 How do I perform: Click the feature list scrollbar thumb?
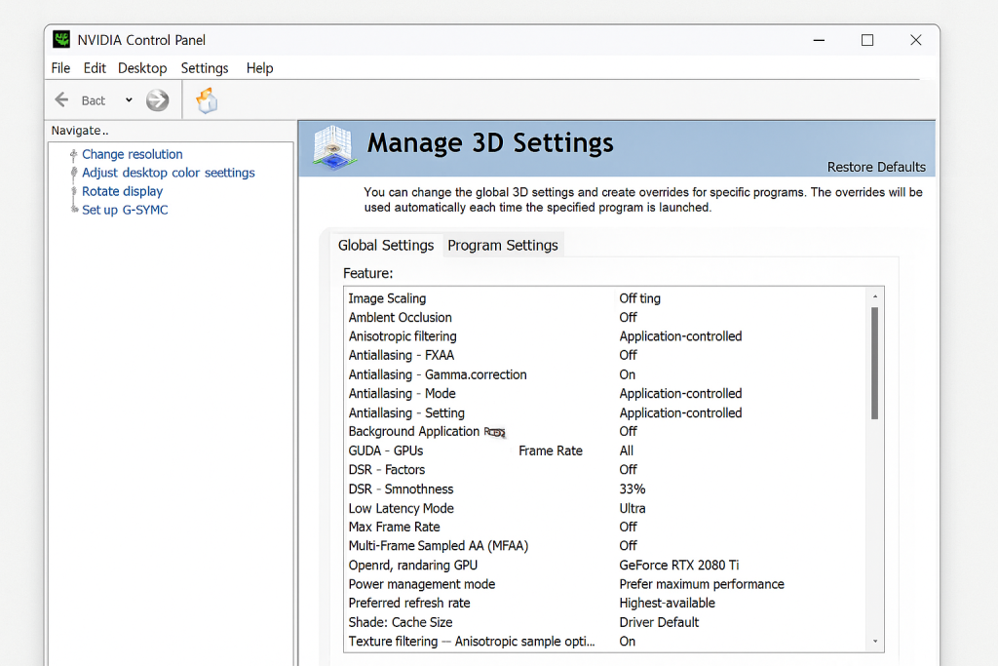[875, 363]
